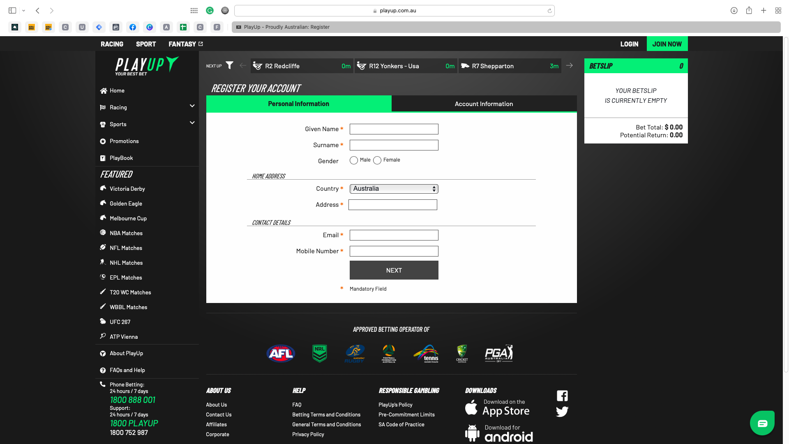Click into Given Name field
This screenshot has width=789, height=444.
(394, 129)
